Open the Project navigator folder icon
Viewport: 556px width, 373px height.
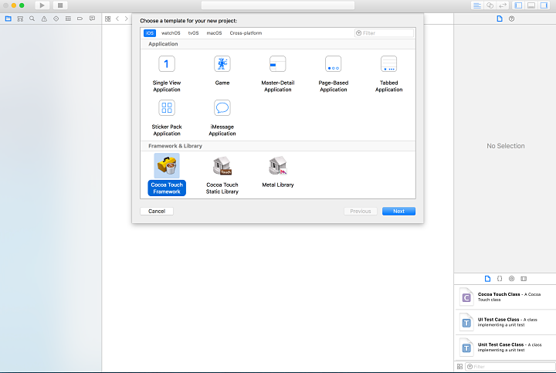pyautogui.click(x=8, y=19)
